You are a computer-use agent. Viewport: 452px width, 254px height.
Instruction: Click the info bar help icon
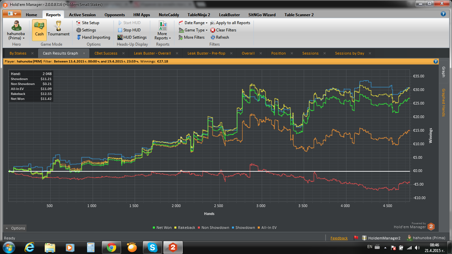point(436,62)
